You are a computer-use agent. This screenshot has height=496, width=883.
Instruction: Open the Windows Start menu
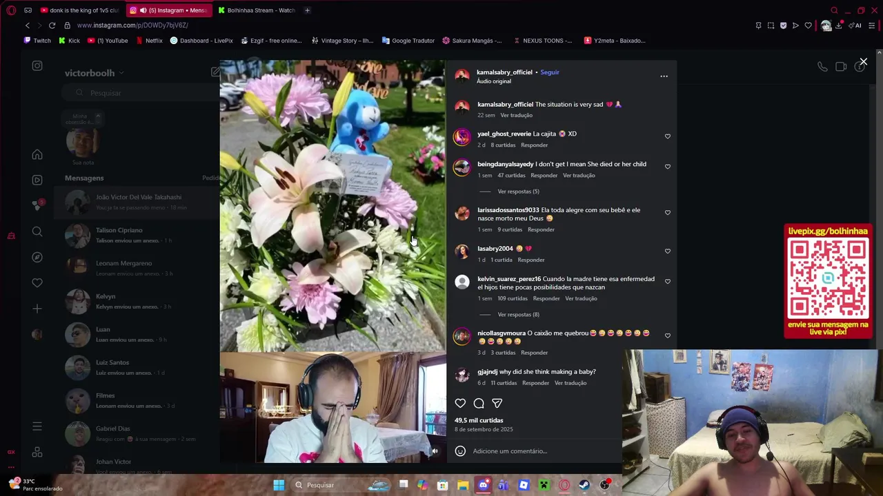pos(279,485)
